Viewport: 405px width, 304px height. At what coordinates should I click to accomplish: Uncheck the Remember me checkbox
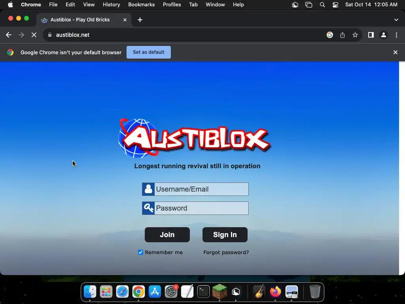pyautogui.click(x=140, y=252)
